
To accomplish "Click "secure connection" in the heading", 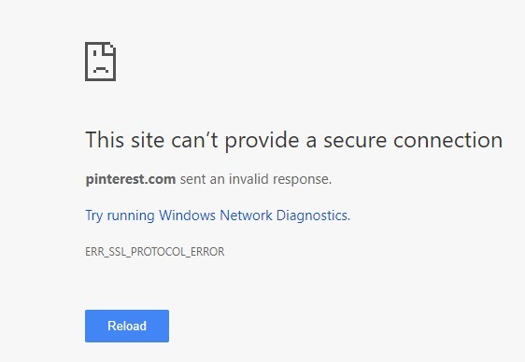I will coord(413,140).
